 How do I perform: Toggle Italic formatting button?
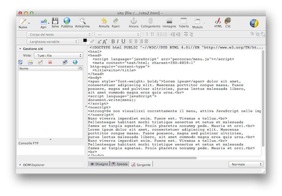[x=118, y=41]
